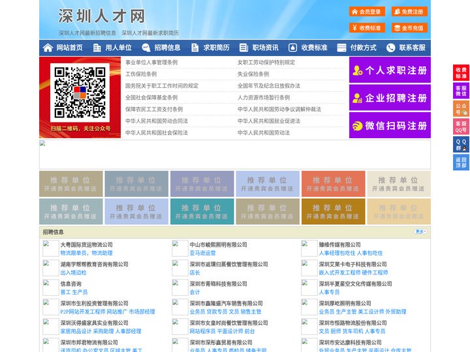
Task: Click the sidebar 返回顶部 icon
Action: pos(461,162)
